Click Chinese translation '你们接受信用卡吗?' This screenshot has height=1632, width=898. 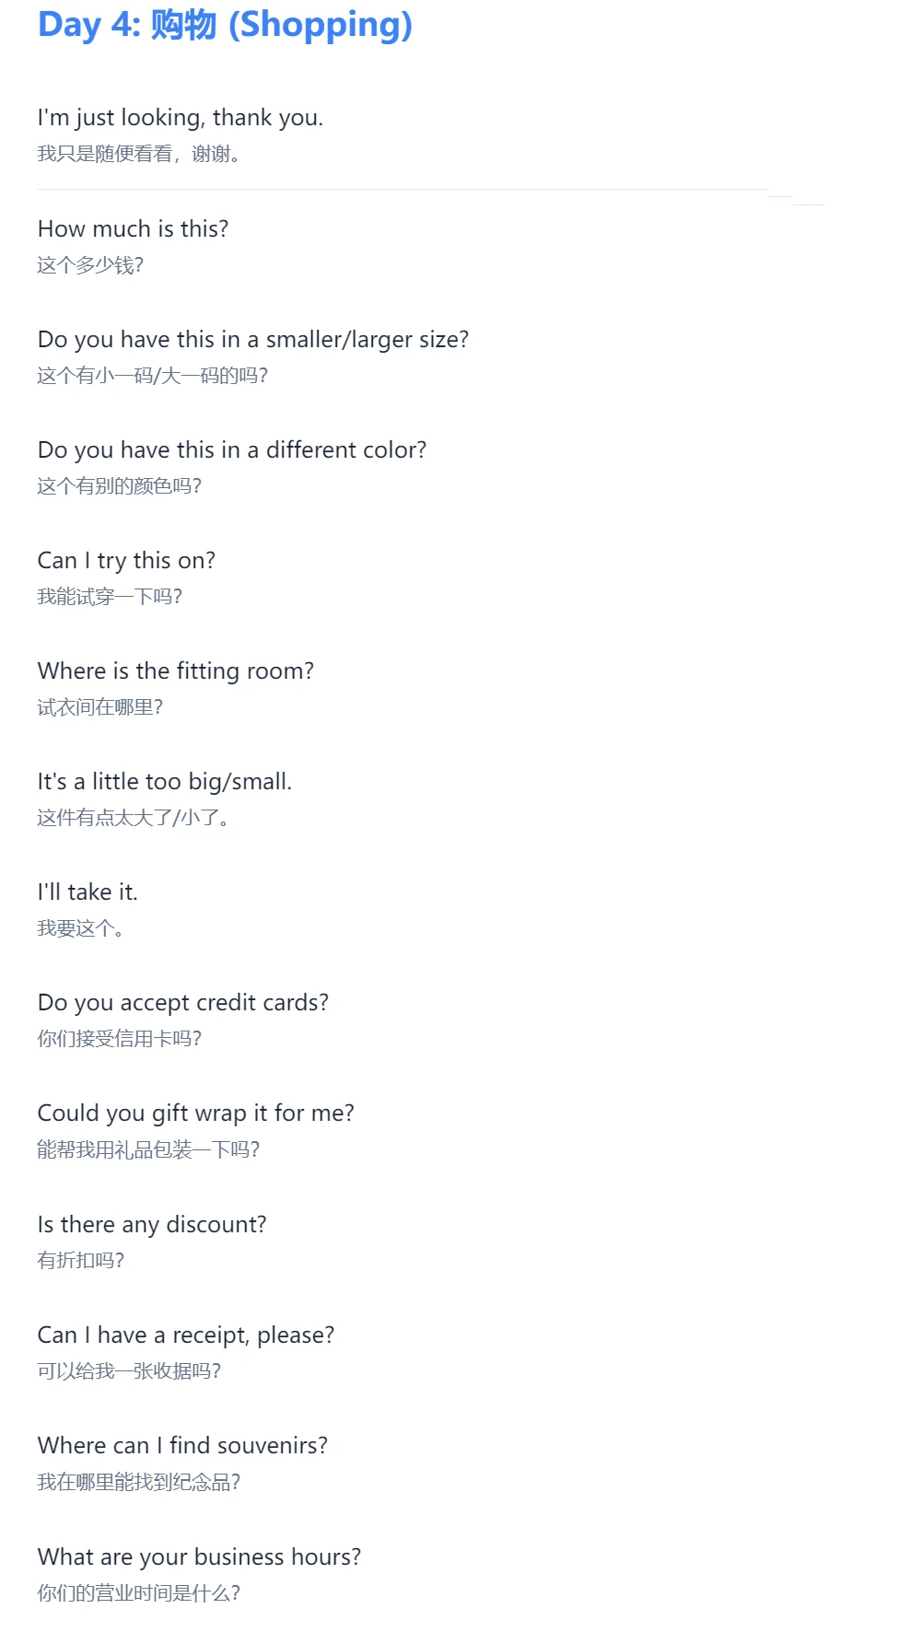tap(119, 1039)
